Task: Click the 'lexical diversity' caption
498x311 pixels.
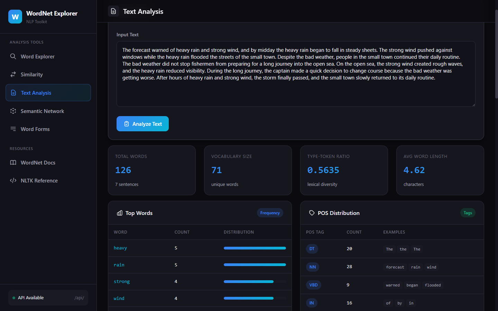Action: tap(322, 184)
